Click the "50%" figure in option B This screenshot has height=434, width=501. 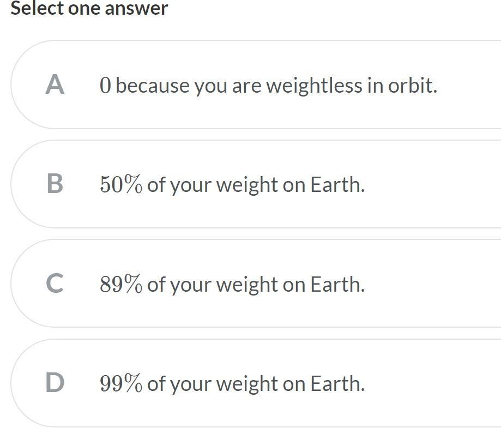coord(121,185)
